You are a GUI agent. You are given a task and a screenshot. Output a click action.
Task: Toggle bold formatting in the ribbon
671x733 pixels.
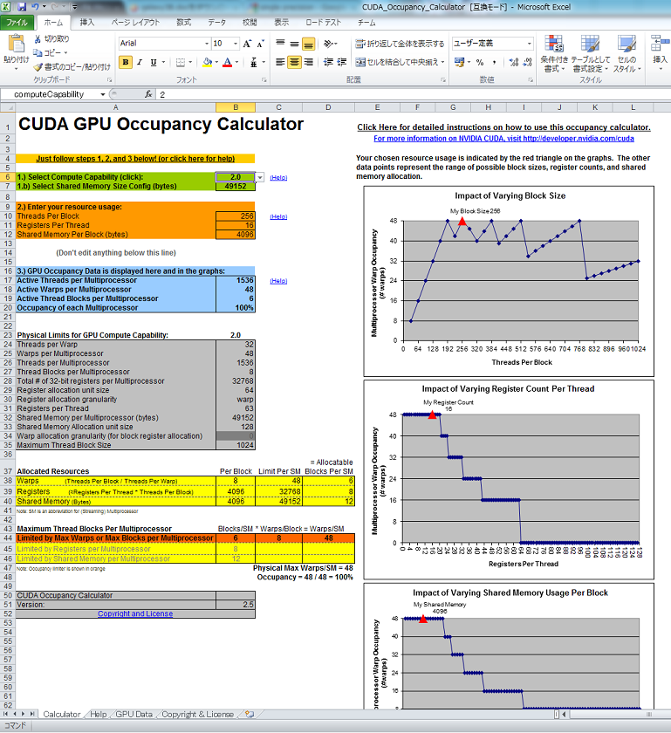[126, 62]
